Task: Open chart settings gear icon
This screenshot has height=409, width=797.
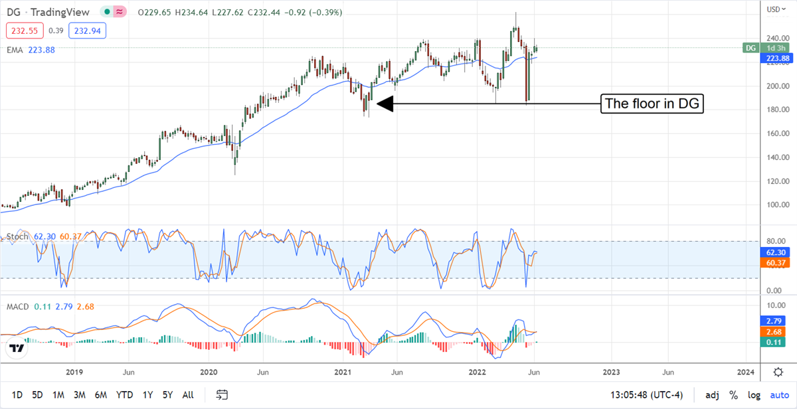Action: 778,372
